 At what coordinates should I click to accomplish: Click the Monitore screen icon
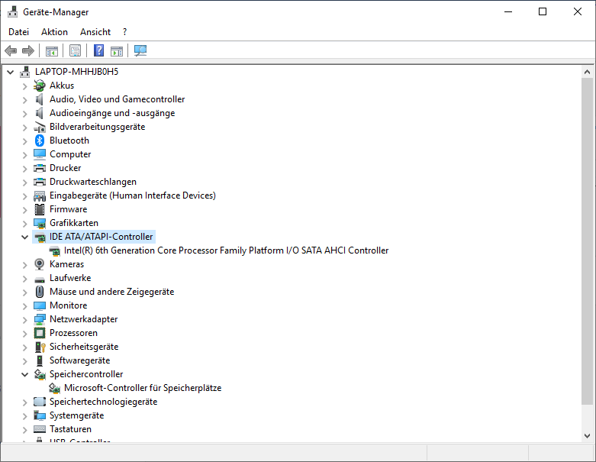pos(40,305)
